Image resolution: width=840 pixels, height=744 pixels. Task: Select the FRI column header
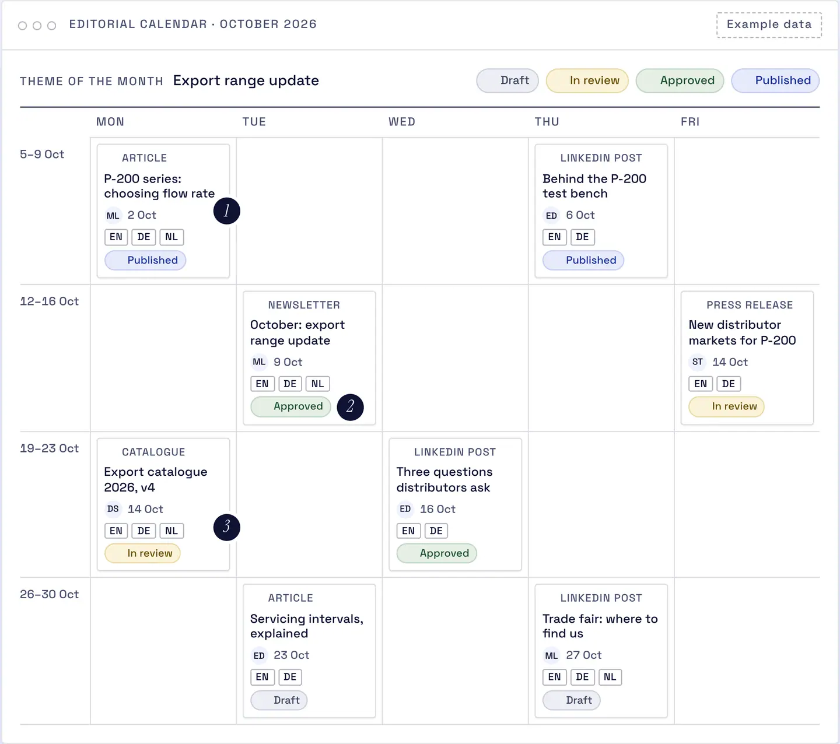pos(690,122)
